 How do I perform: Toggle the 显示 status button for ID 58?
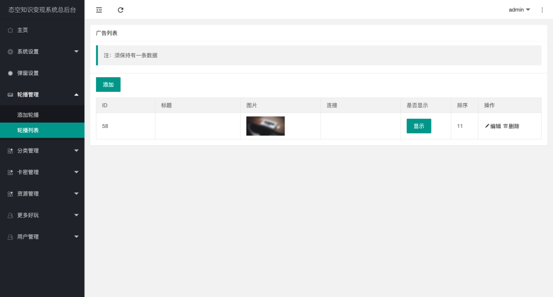click(x=419, y=126)
